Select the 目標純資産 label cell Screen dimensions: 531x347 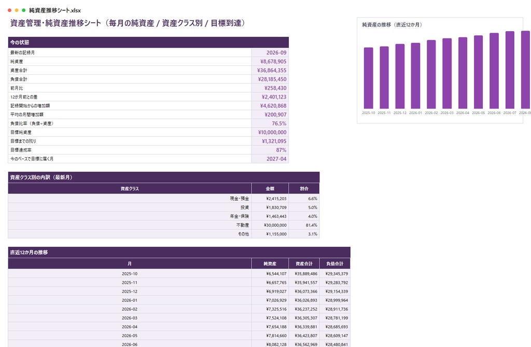(x=130, y=132)
